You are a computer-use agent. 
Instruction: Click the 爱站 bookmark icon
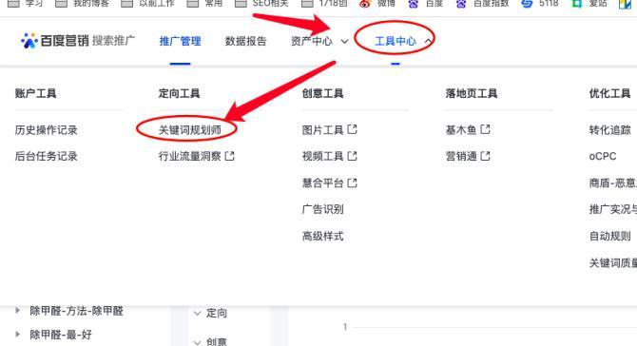pyautogui.click(x=576, y=4)
